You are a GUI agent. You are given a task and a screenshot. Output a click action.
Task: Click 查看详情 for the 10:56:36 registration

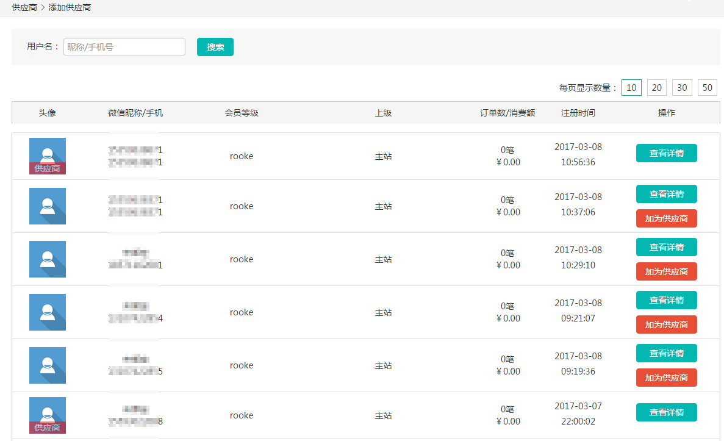tap(666, 153)
